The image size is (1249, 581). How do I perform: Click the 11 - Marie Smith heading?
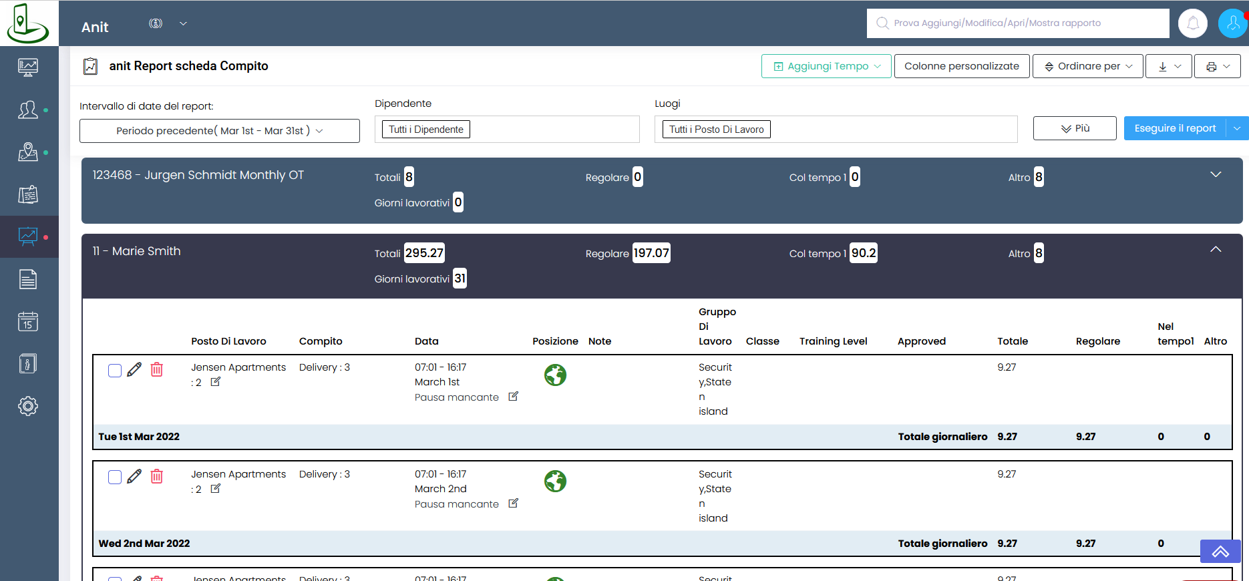(x=137, y=251)
